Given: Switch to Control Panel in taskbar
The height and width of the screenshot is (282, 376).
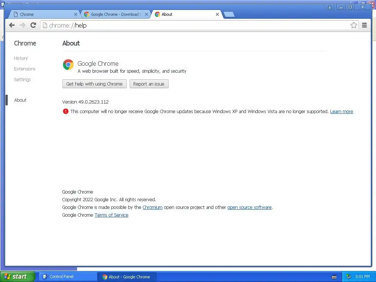Looking at the screenshot, I should coord(68,276).
